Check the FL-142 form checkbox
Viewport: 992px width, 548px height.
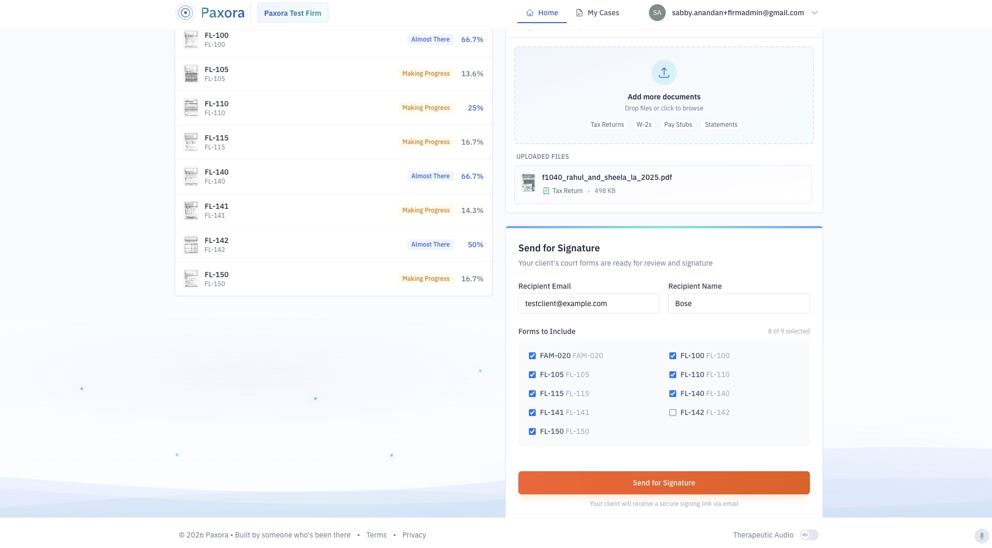(673, 413)
